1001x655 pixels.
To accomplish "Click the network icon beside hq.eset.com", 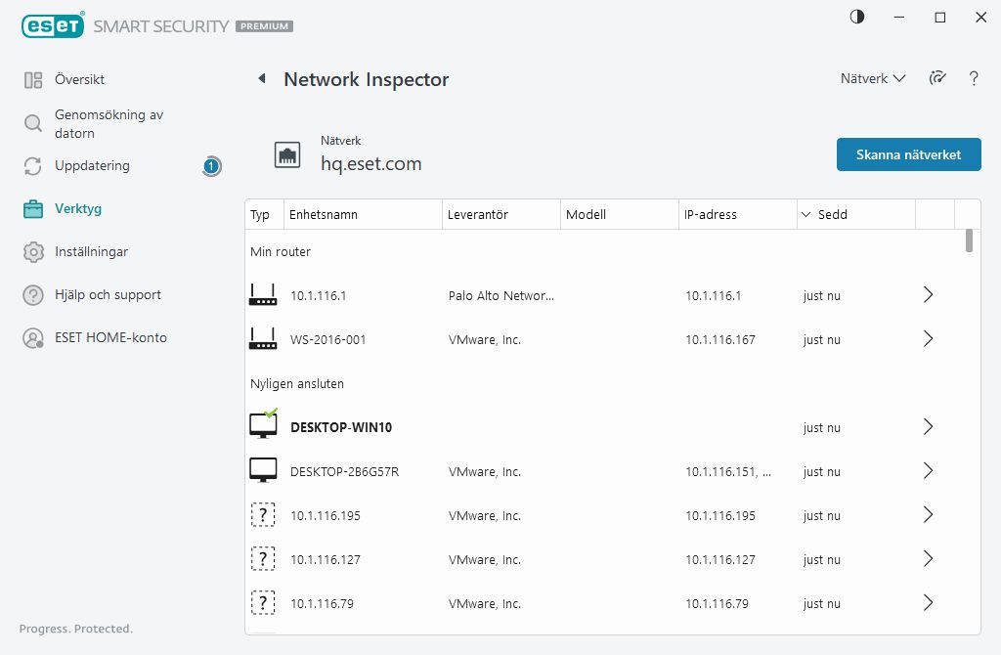I will 287,153.
